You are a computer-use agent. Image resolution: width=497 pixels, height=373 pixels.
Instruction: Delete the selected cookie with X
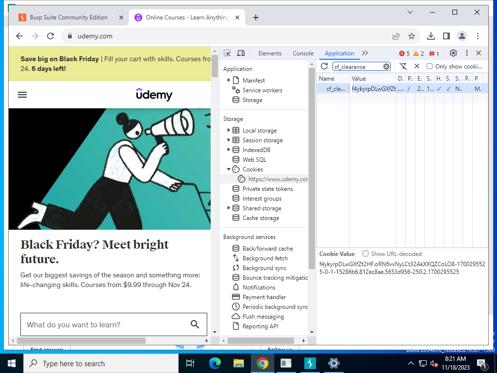tap(417, 66)
